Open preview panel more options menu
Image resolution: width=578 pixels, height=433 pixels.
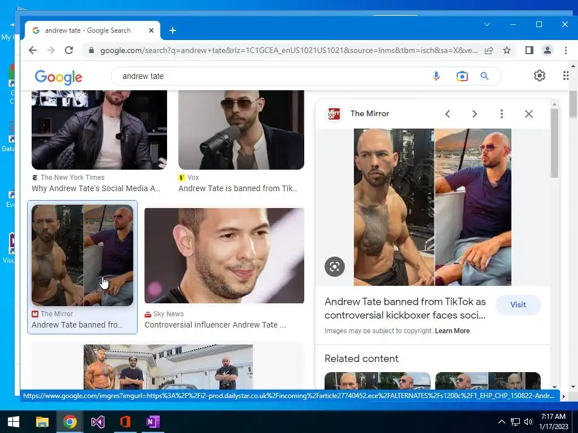[501, 114]
